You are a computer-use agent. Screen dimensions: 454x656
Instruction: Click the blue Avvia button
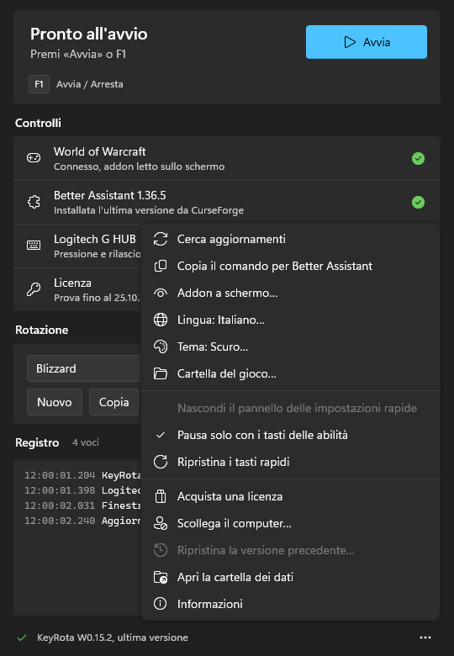[367, 42]
